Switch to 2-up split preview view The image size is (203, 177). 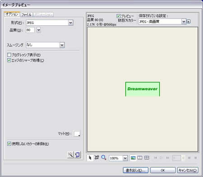pyautogui.click(x=140, y=158)
